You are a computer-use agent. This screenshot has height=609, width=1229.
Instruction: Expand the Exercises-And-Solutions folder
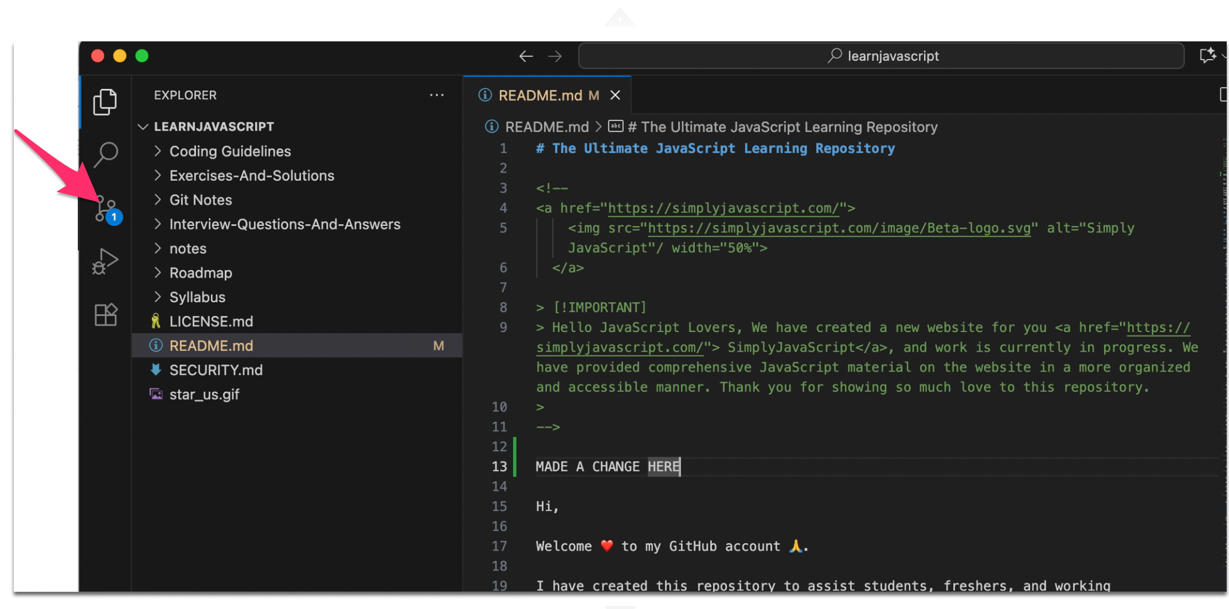click(158, 175)
